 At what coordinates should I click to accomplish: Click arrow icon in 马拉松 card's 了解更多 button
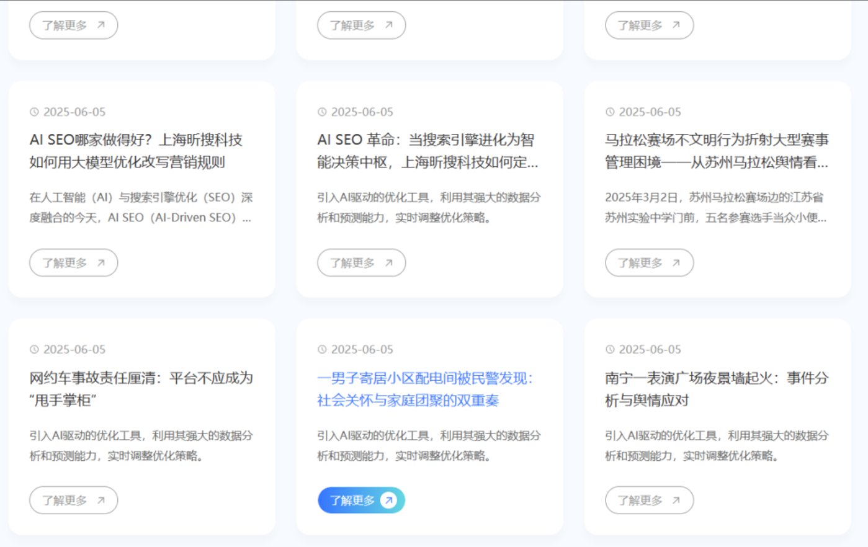[x=676, y=263]
